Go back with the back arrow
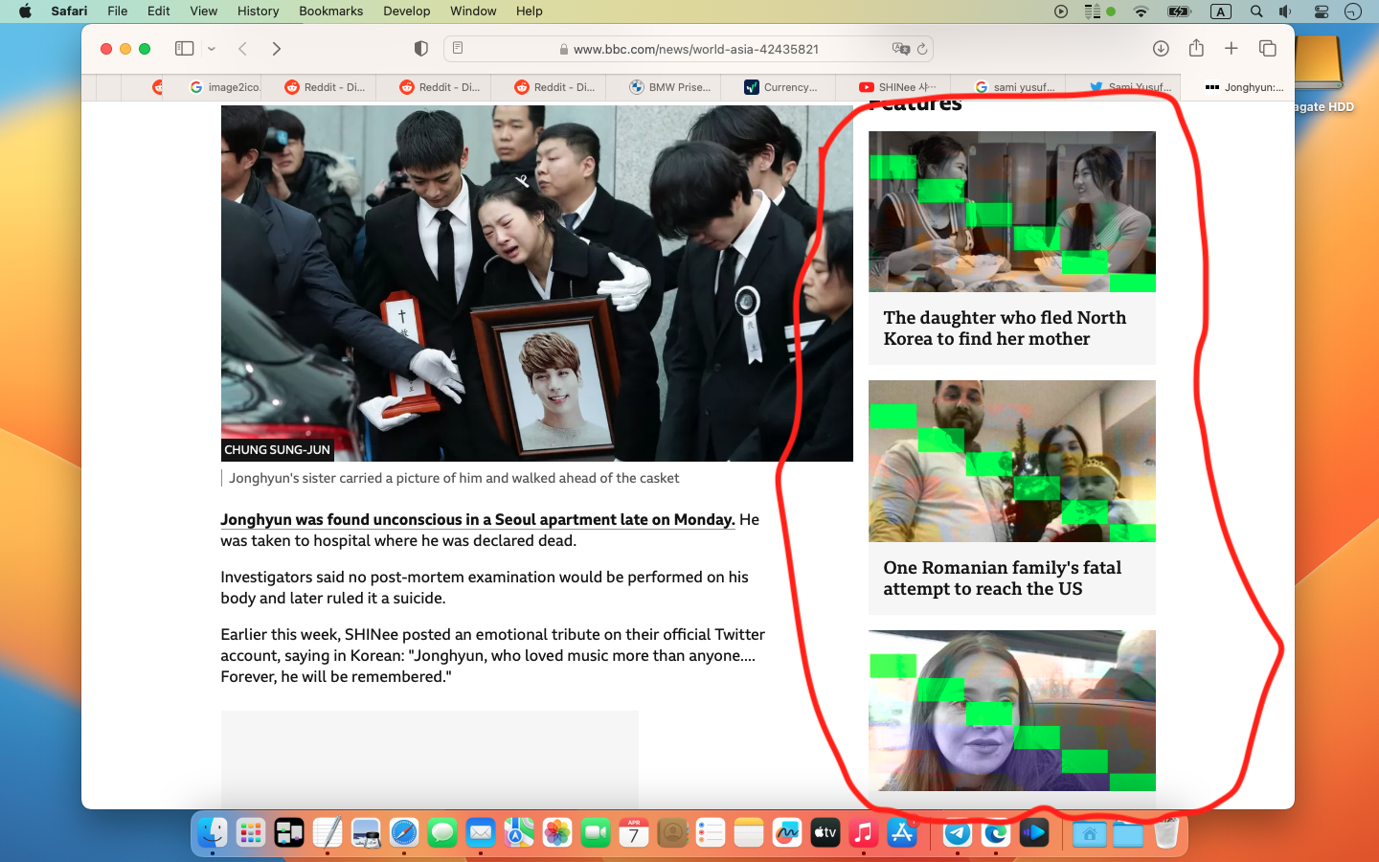The width and height of the screenshot is (1379, 862). click(x=243, y=49)
